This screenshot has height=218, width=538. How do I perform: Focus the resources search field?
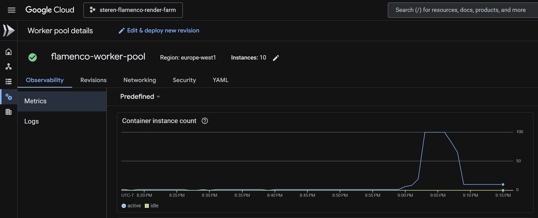point(463,10)
